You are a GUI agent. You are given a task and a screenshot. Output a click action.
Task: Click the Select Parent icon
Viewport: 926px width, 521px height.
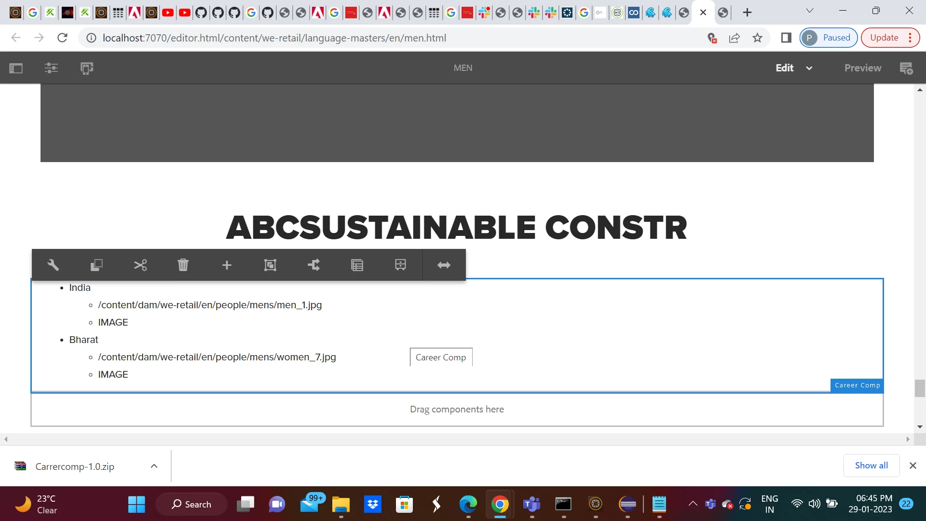[313, 265]
